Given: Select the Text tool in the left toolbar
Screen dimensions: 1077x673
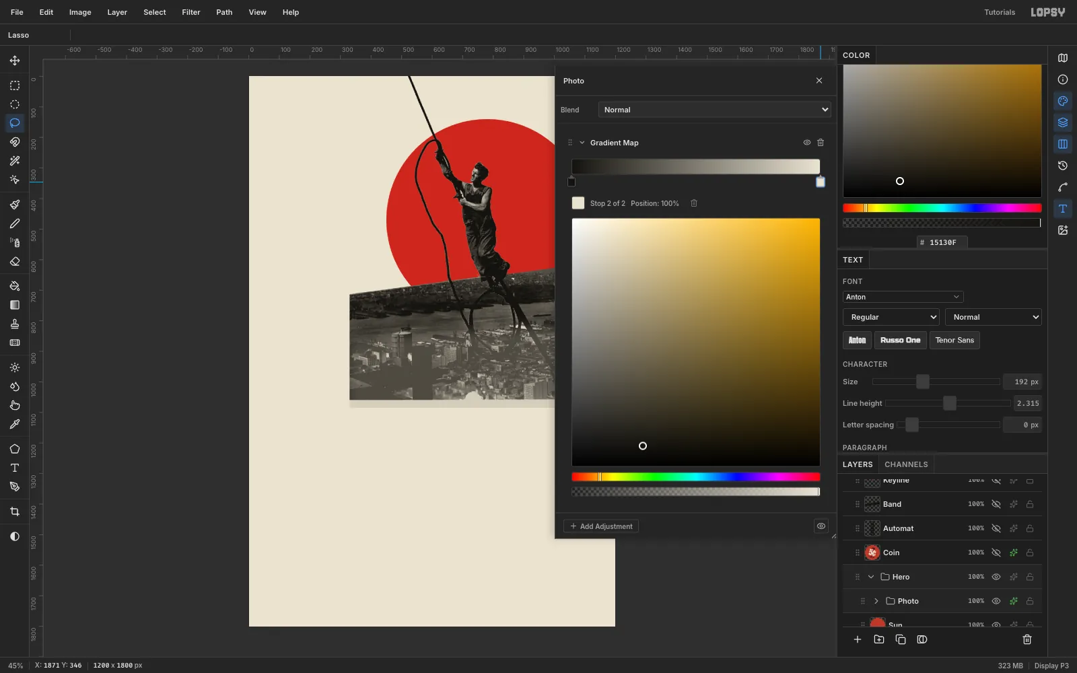Looking at the screenshot, I should tap(15, 468).
